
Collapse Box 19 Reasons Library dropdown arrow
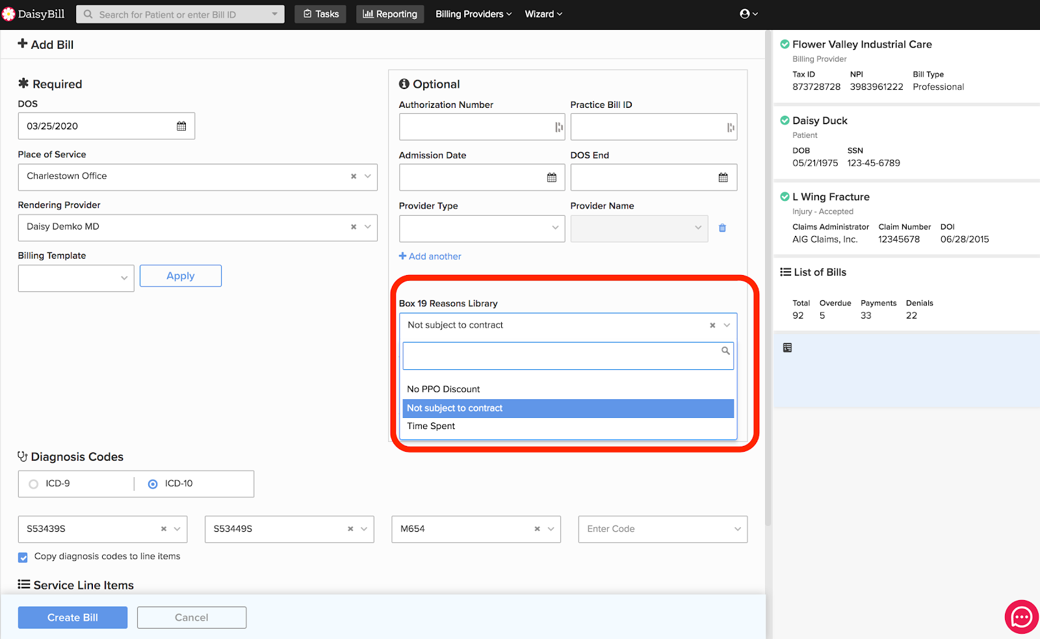pos(727,325)
